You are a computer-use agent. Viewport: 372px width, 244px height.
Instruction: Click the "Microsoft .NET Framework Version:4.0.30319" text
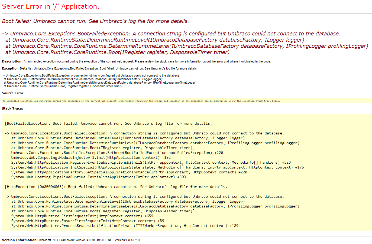[x=69, y=240]
